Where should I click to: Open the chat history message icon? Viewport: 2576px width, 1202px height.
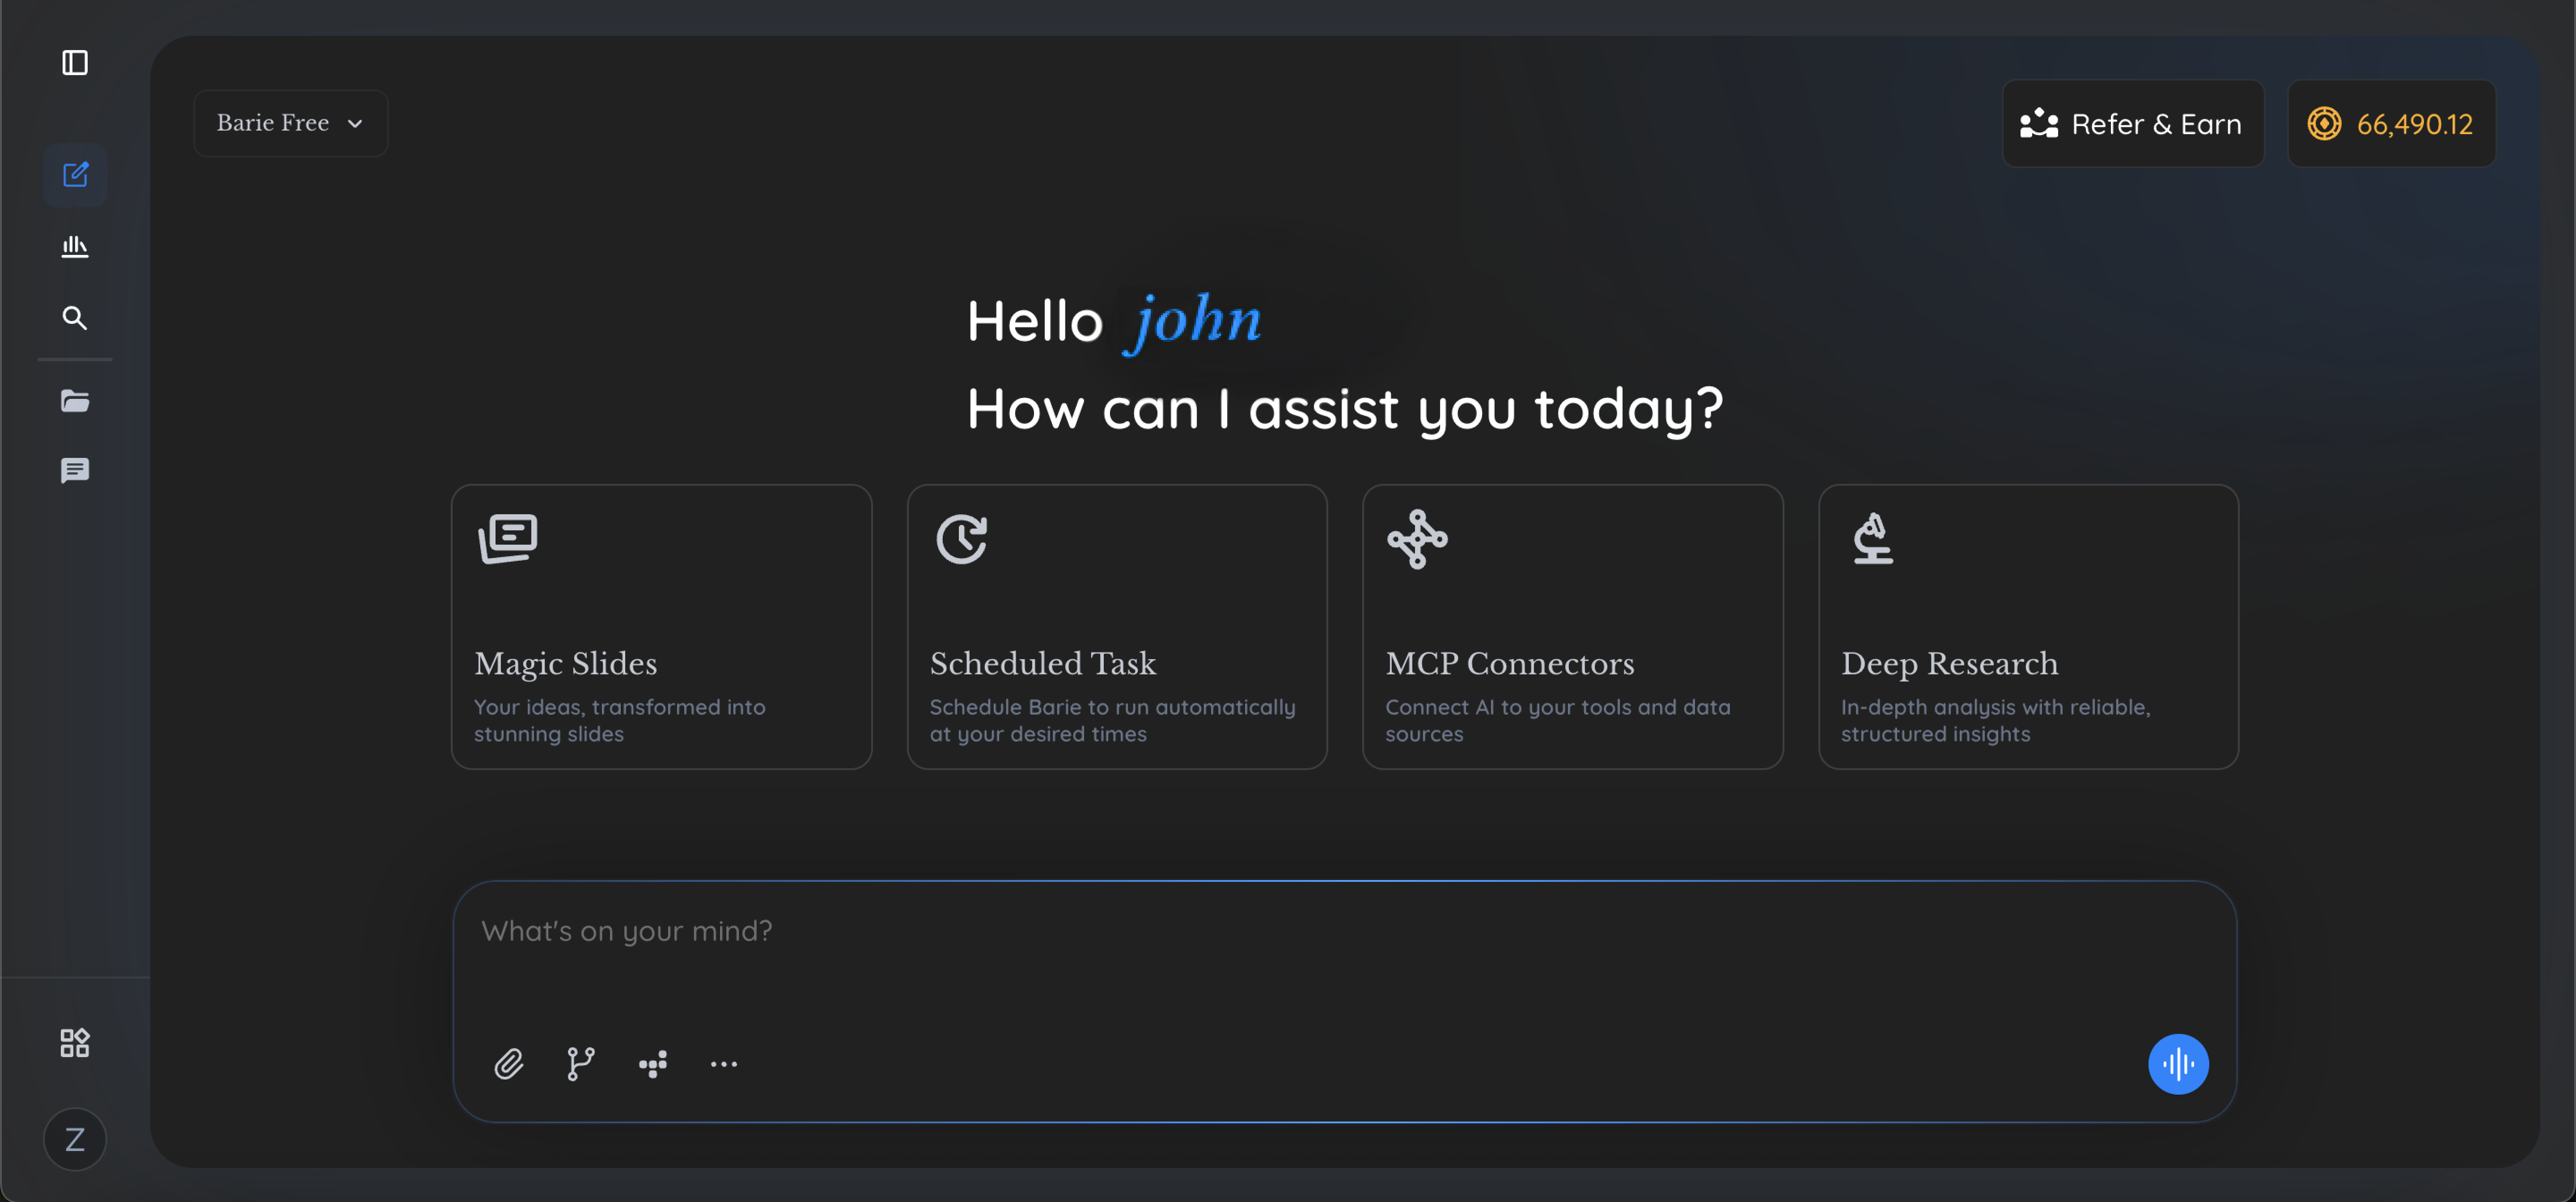75,470
